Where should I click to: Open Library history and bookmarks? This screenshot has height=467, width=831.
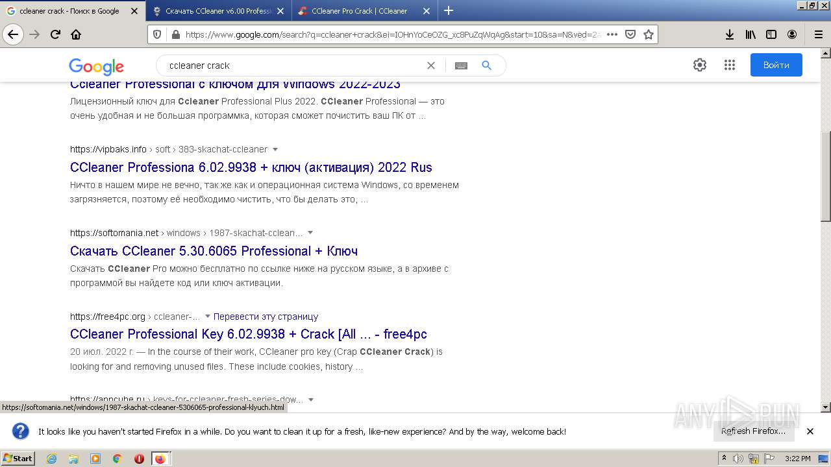point(750,34)
